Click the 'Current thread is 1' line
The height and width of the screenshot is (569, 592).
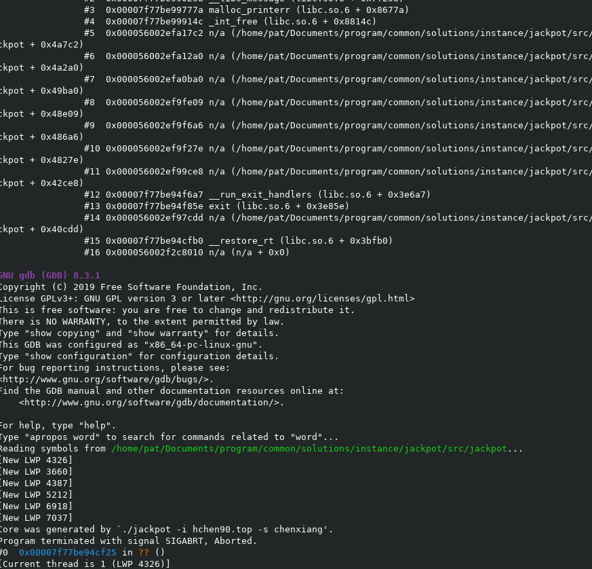(x=85, y=564)
